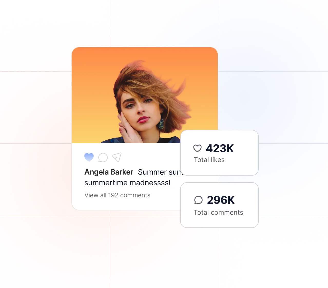
Task: Click the woman's sparkly earring in the photo
Action: (161, 124)
